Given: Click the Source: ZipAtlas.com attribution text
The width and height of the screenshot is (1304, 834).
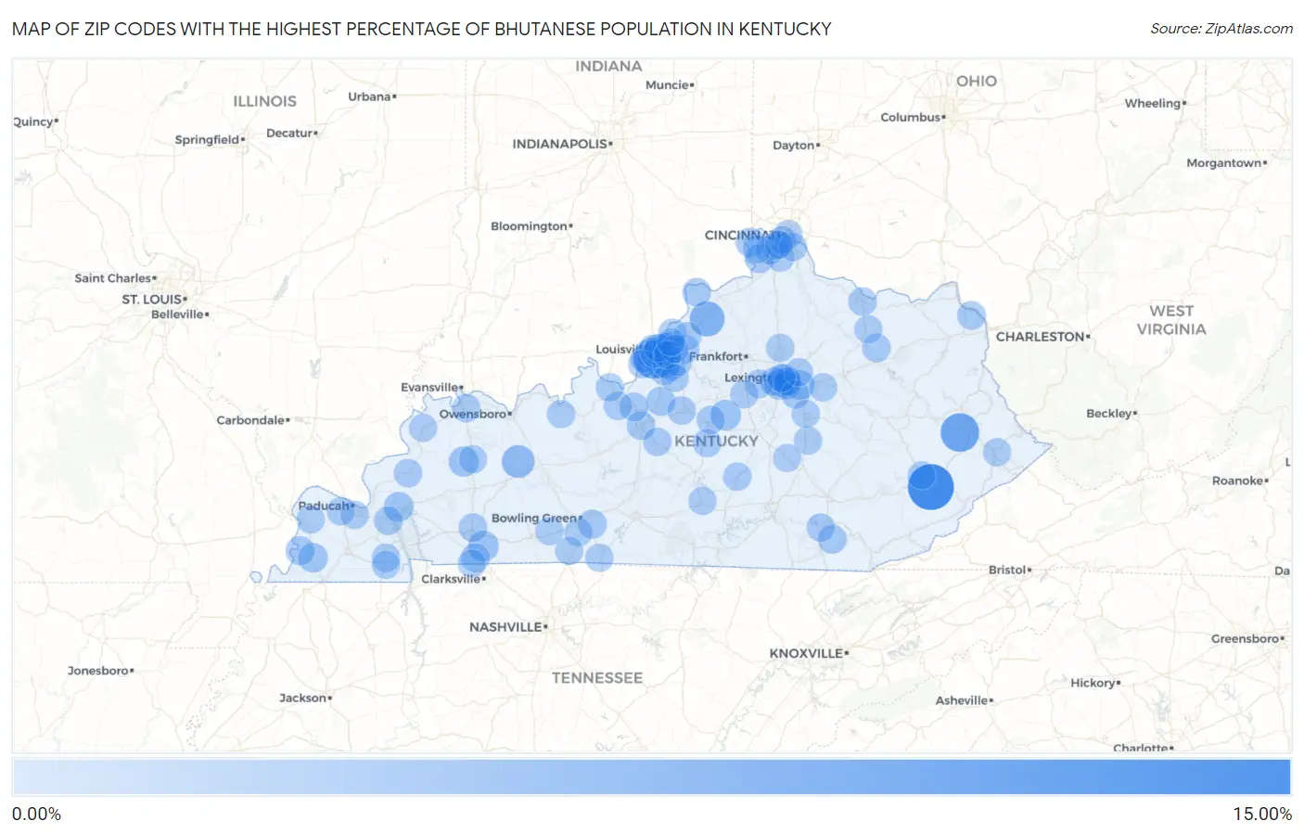Looking at the screenshot, I should pyautogui.click(x=1221, y=29).
